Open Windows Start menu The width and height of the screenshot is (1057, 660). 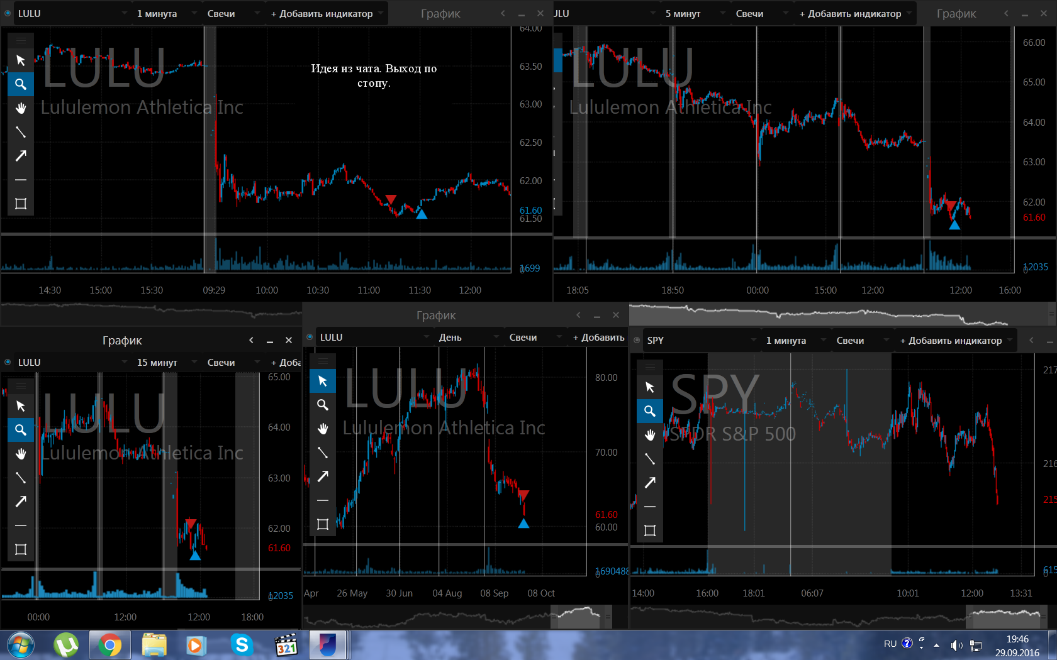(x=20, y=645)
